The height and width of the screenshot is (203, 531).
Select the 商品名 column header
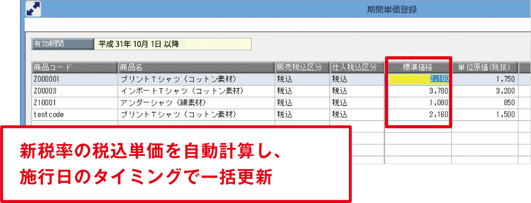[x=196, y=67]
